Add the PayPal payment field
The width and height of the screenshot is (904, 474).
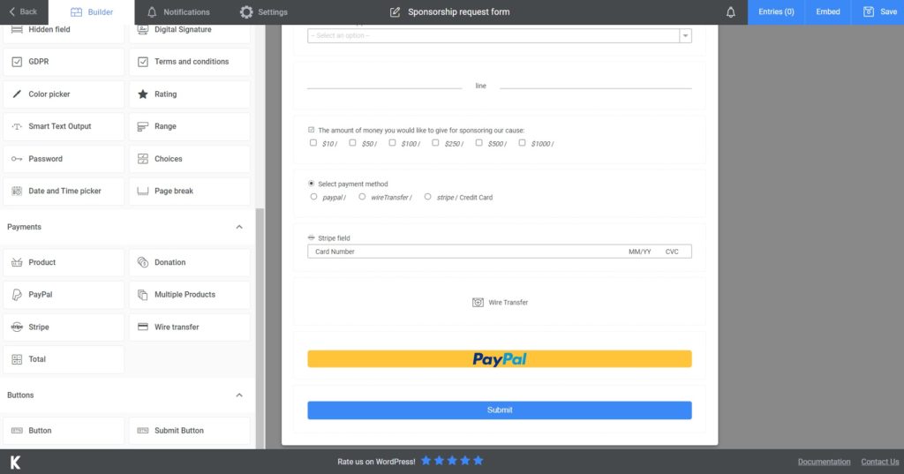(64, 295)
